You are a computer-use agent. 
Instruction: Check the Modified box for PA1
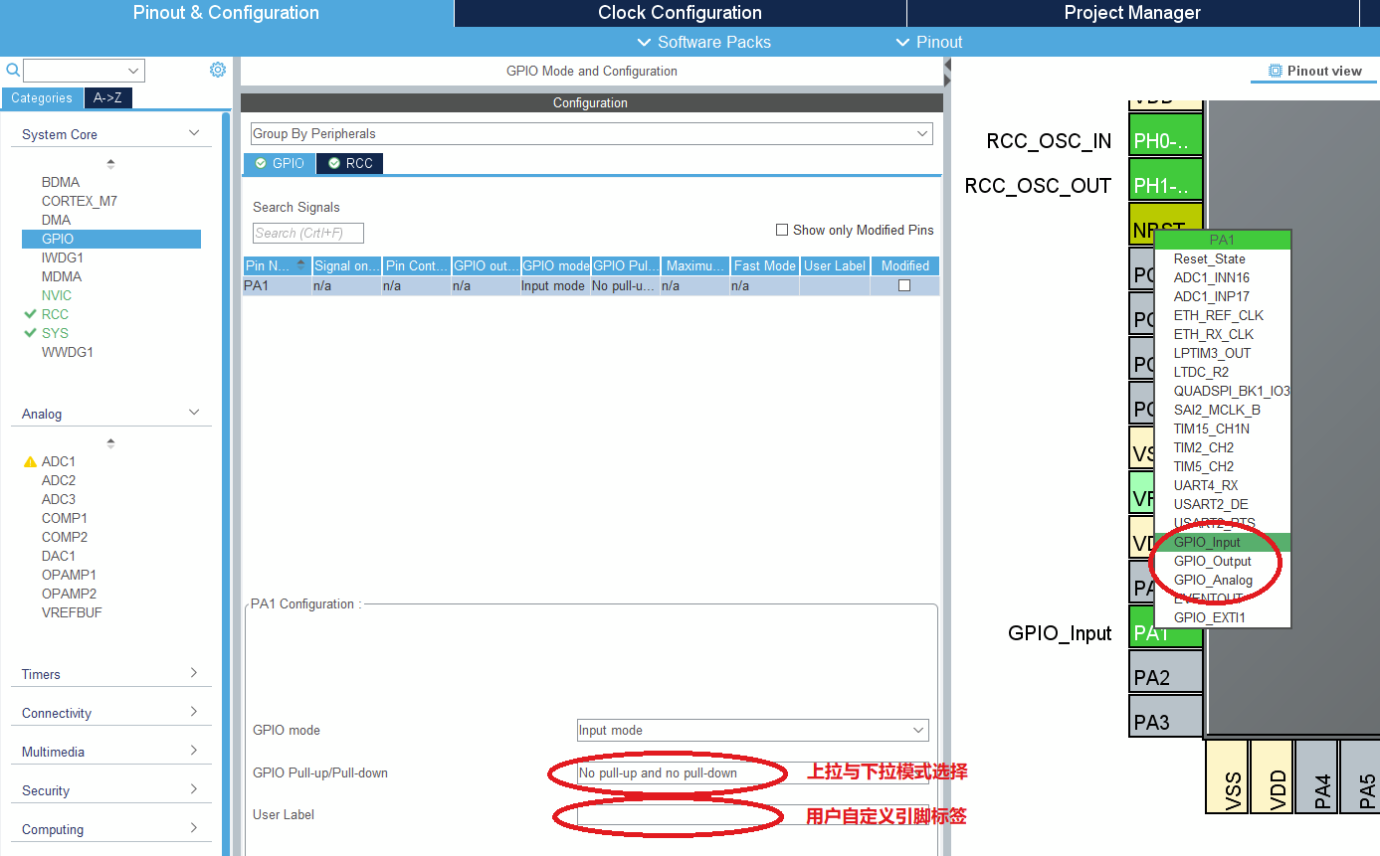click(904, 285)
